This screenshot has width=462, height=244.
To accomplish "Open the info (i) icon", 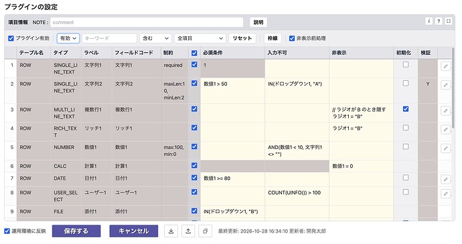I will (429, 21).
